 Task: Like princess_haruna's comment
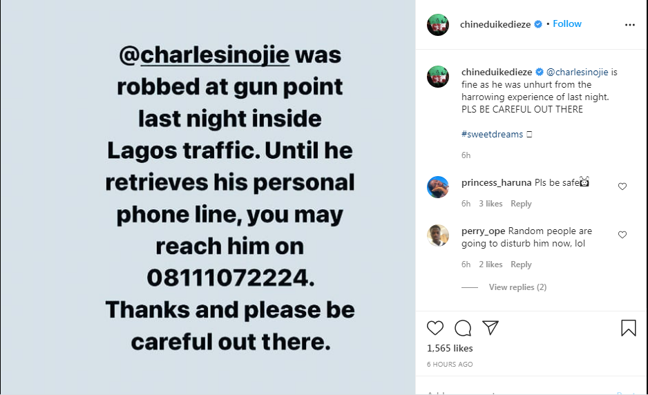(x=622, y=186)
